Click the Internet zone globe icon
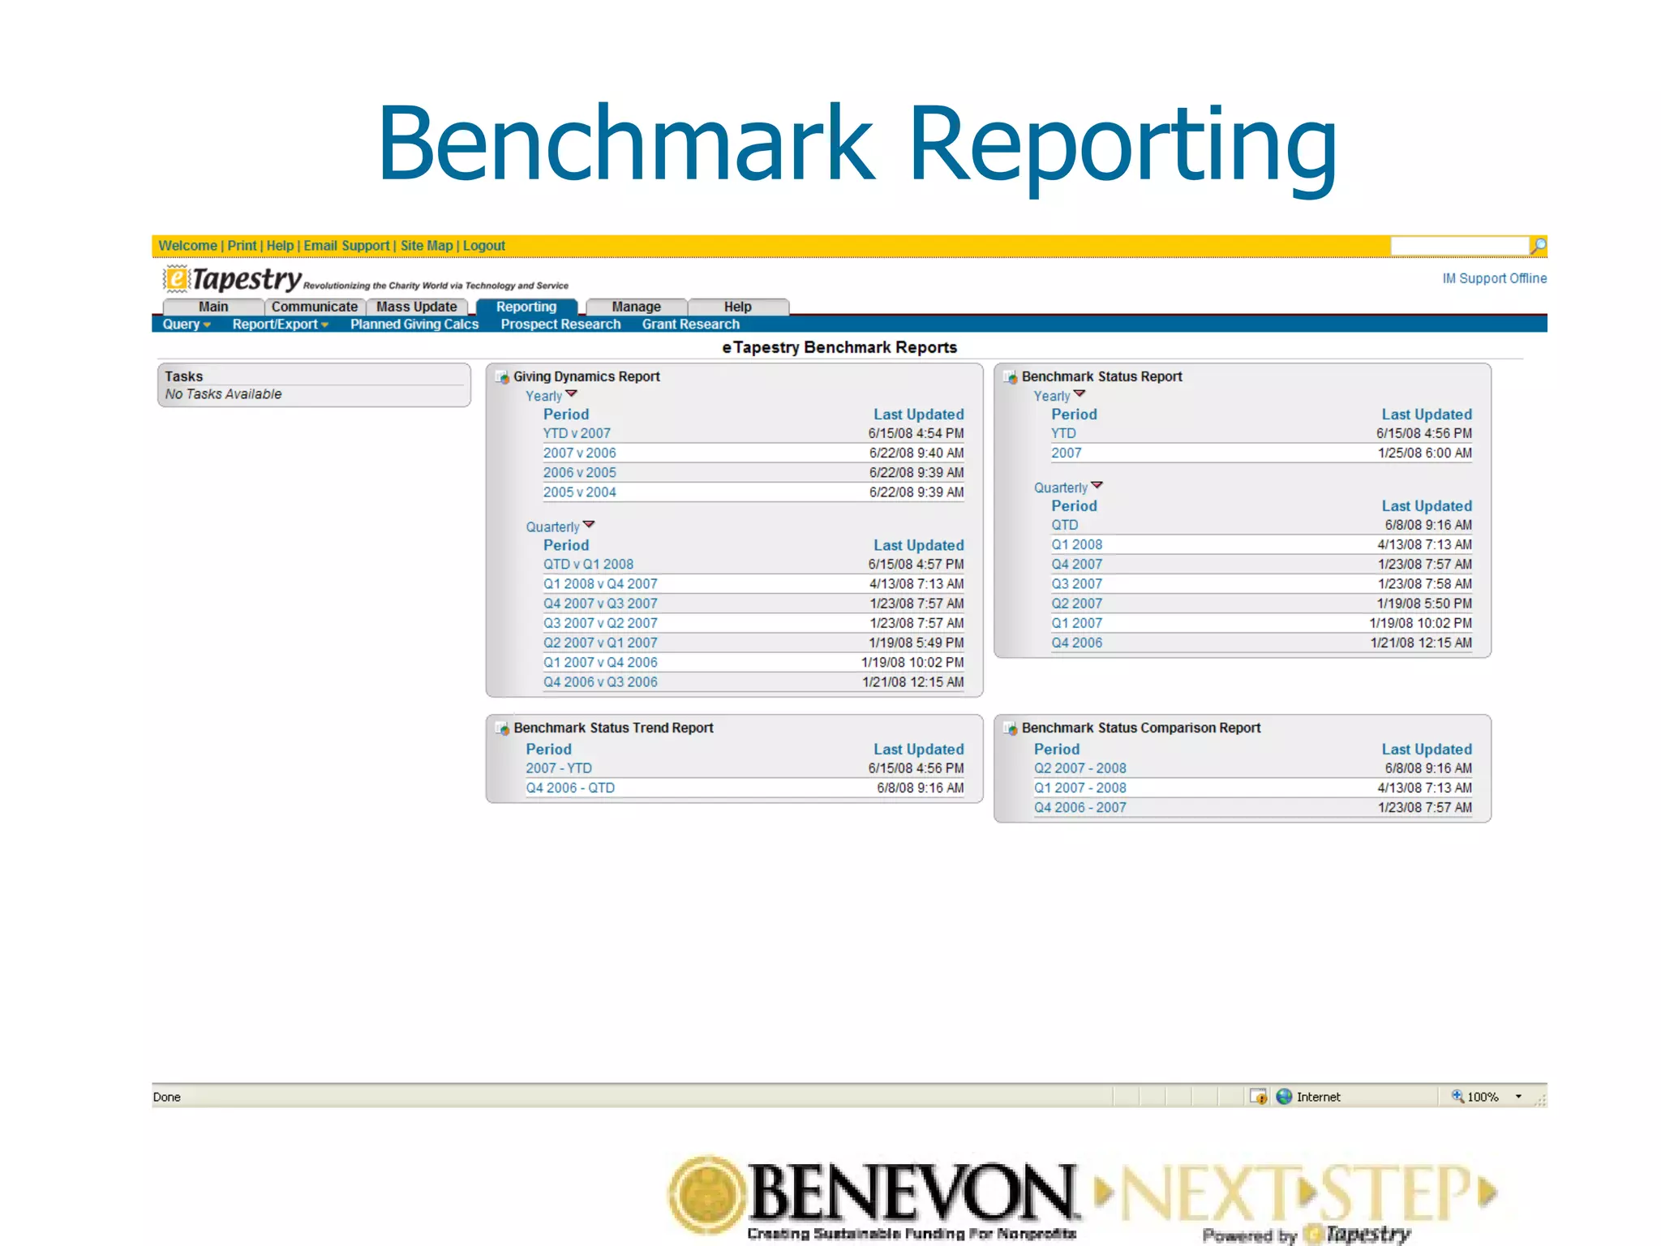Viewport: 1661px width, 1246px height. (x=1284, y=1097)
